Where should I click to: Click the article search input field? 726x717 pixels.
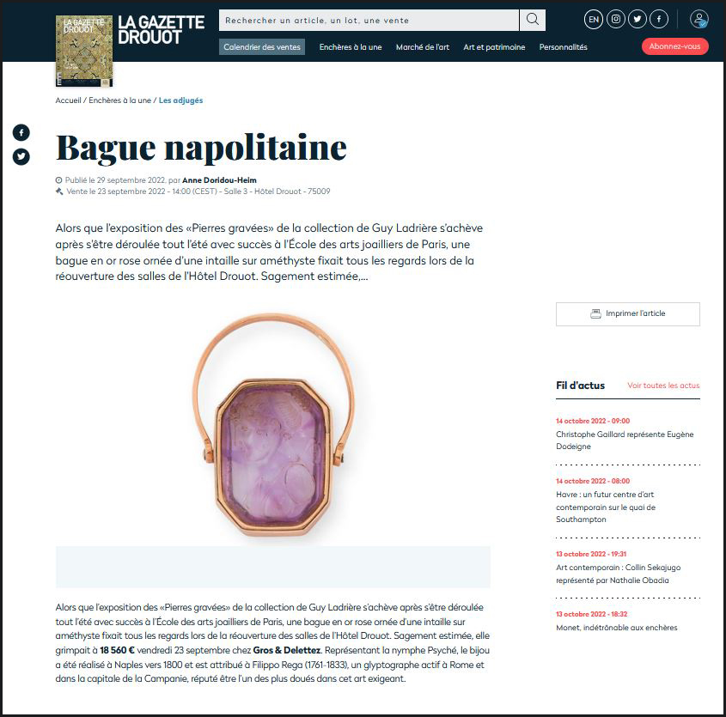click(369, 20)
